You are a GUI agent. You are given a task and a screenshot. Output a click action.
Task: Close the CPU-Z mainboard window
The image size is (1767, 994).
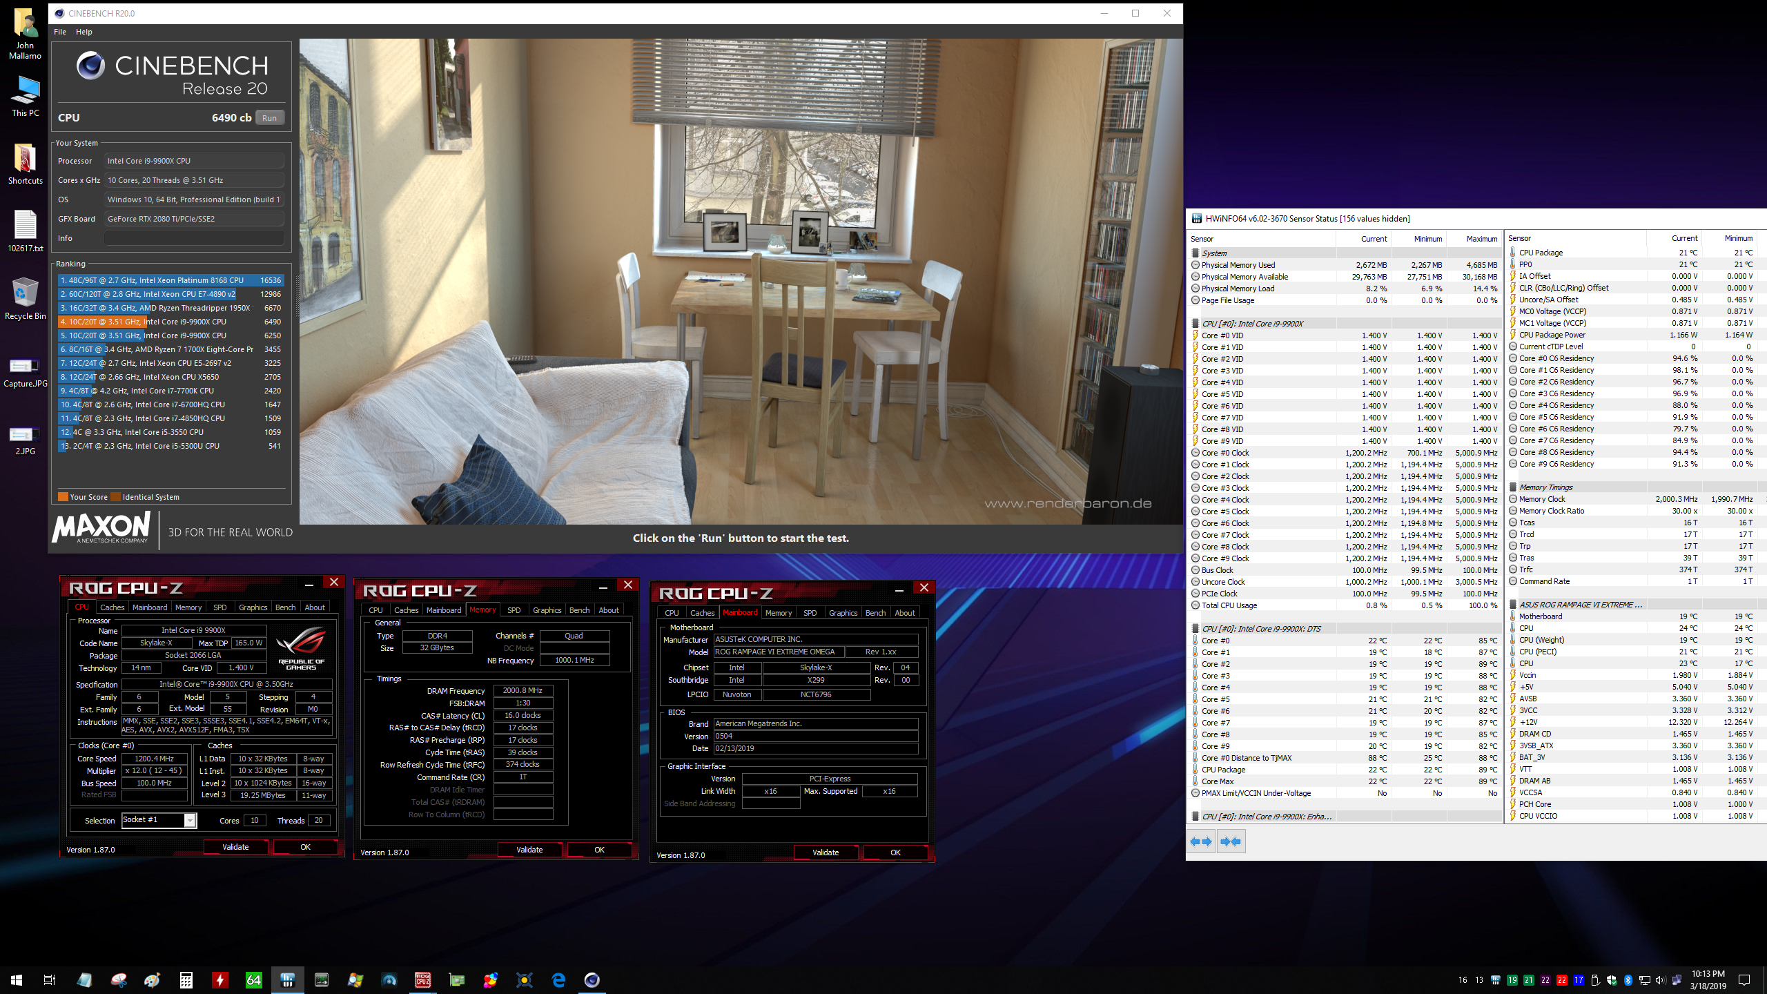[x=924, y=587]
